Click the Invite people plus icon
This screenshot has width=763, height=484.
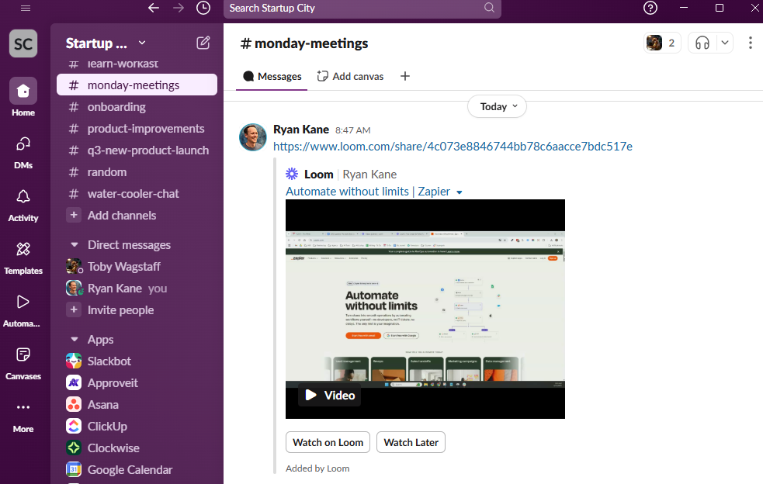74,309
